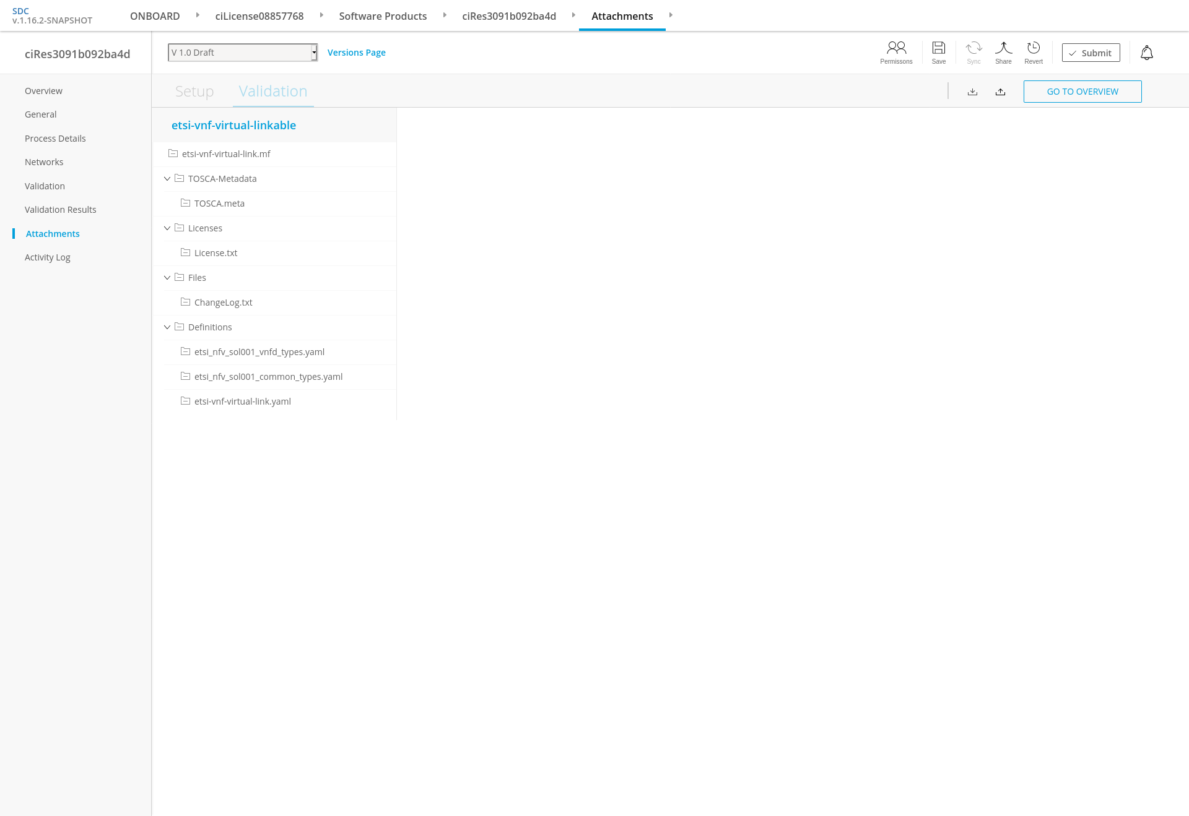Expand the breadcrumb arrow after ONBOARD
The width and height of the screenshot is (1189, 816).
[198, 15]
